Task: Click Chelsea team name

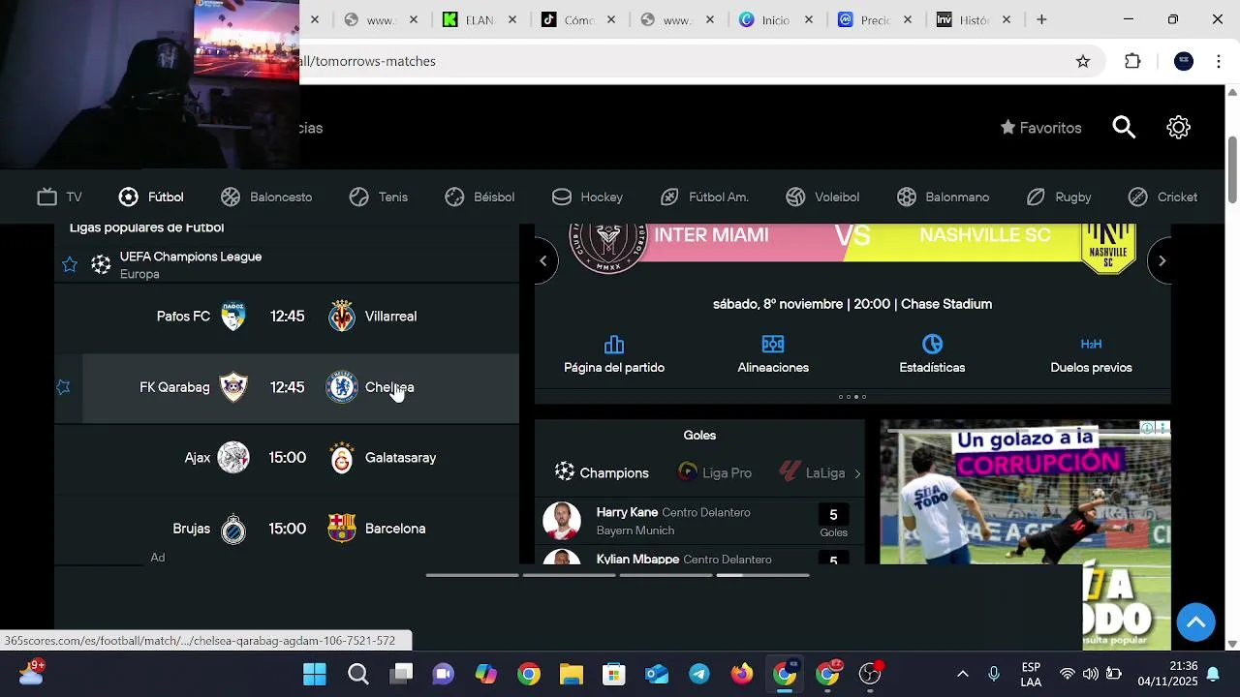Action: [x=389, y=387]
